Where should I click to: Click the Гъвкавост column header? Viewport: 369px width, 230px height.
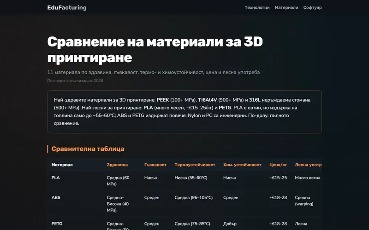[x=155, y=165]
